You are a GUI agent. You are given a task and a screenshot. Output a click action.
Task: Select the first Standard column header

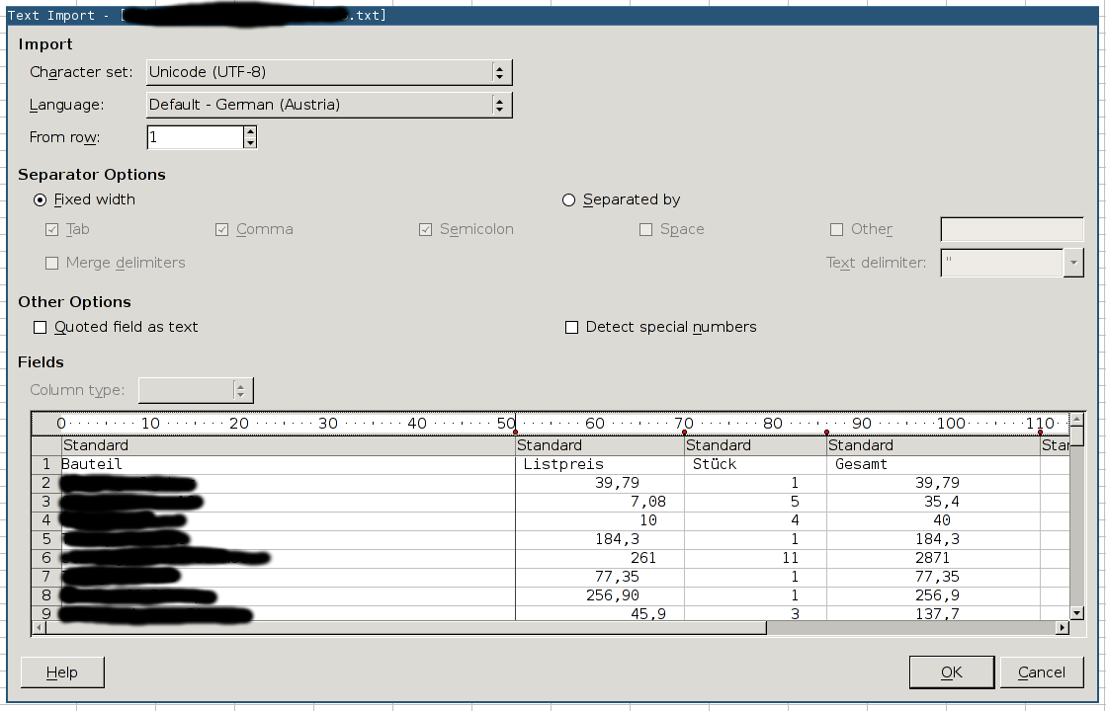point(288,445)
